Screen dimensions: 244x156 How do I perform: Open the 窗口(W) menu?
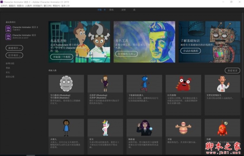pyautogui.click(x=48, y=6)
